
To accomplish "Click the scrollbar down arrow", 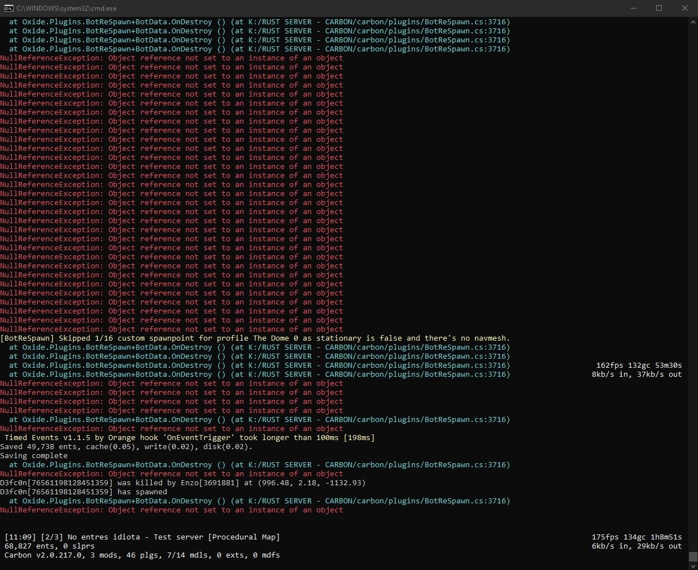I will 693,565.
